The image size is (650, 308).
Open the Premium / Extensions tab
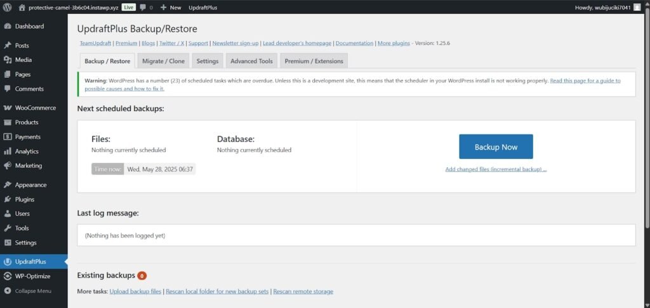click(x=314, y=61)
